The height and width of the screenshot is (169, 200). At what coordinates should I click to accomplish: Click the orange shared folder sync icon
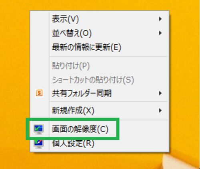[39, 93]
